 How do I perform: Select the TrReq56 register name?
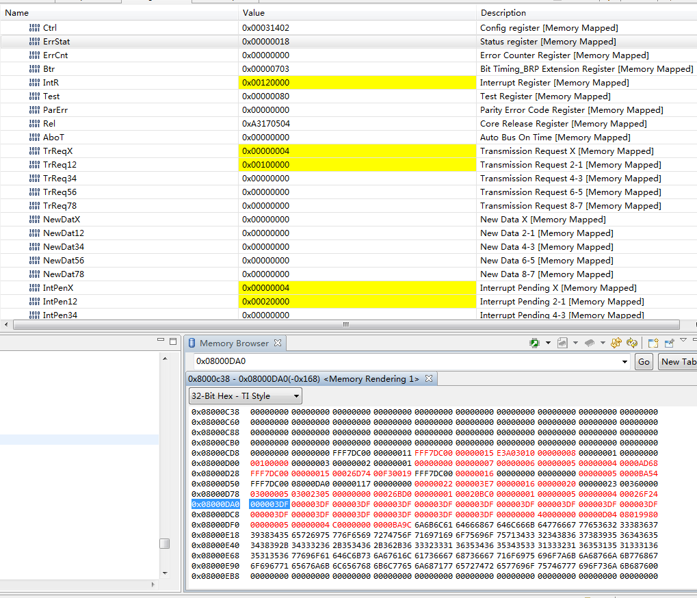60,192
